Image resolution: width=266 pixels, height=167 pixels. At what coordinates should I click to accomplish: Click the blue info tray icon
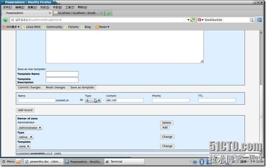[195, 162]
